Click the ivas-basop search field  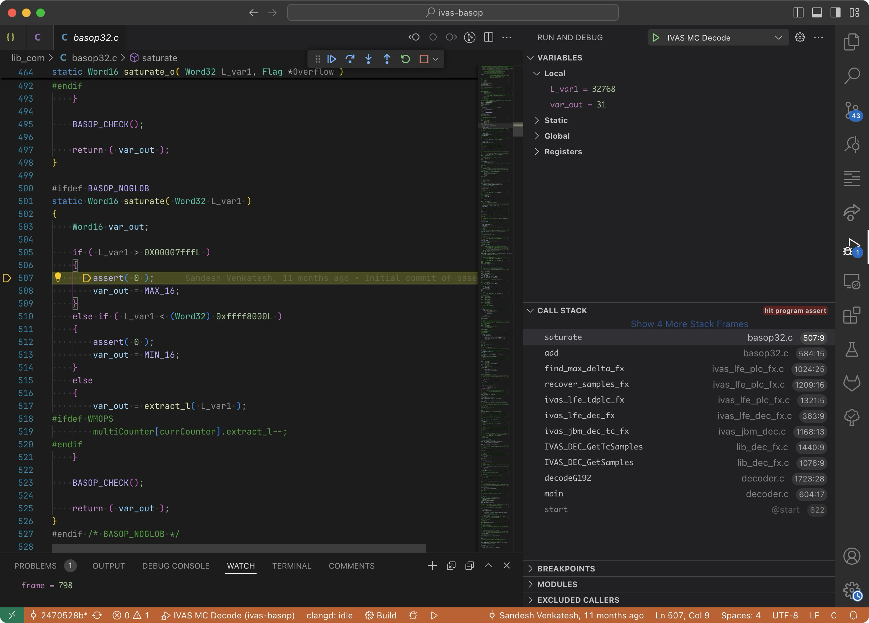[x=453, y=13]
